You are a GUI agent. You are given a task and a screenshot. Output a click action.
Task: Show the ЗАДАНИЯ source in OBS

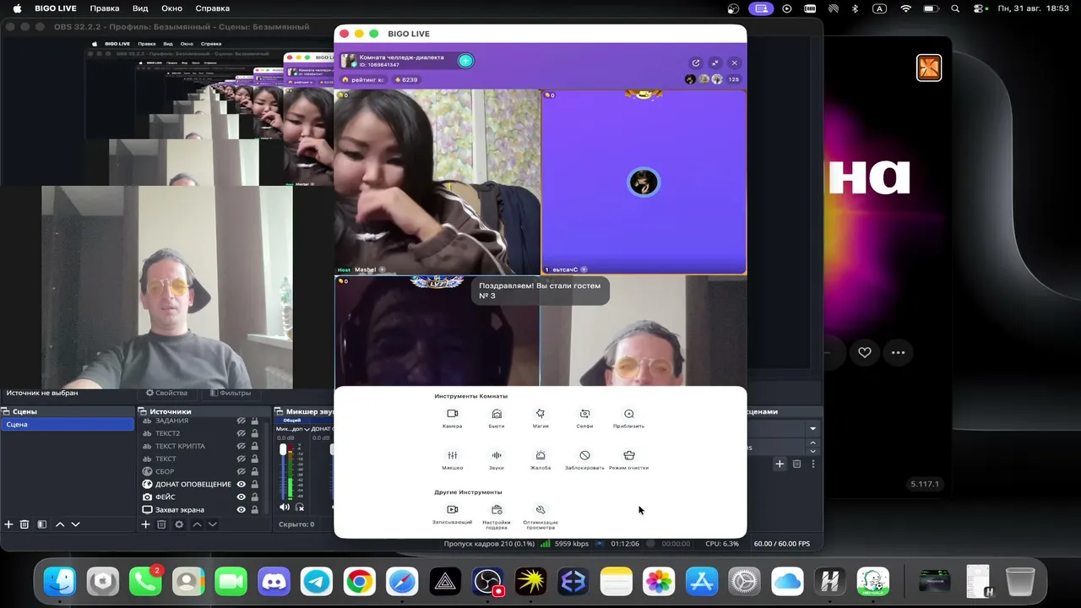pyautogui.click(x=241, y=421)
